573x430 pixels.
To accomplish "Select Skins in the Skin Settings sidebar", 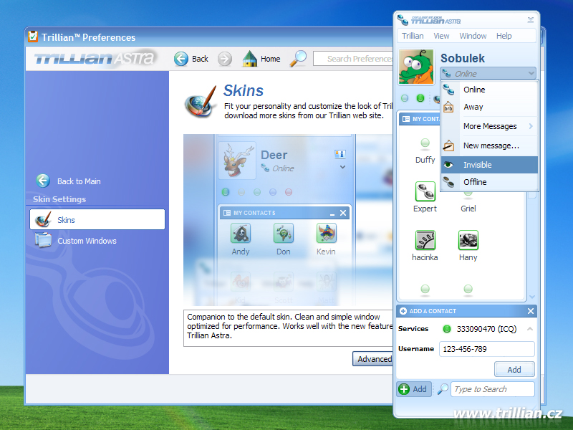I will pyautogui.click(x=97, y=219).
